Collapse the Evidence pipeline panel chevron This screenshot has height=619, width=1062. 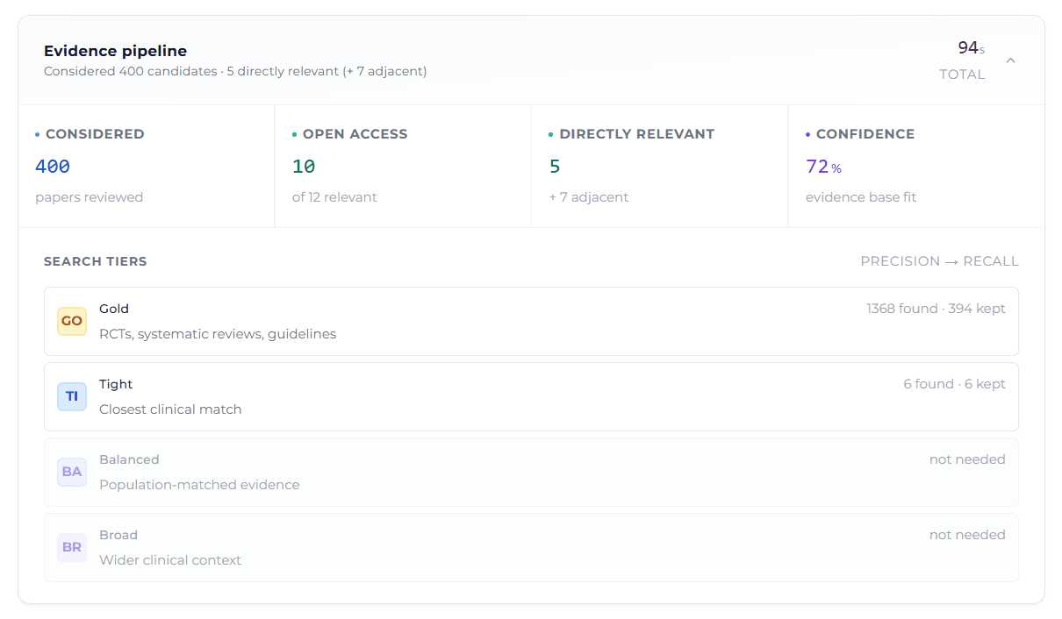pyautogui.click(x=1010, y=60)
